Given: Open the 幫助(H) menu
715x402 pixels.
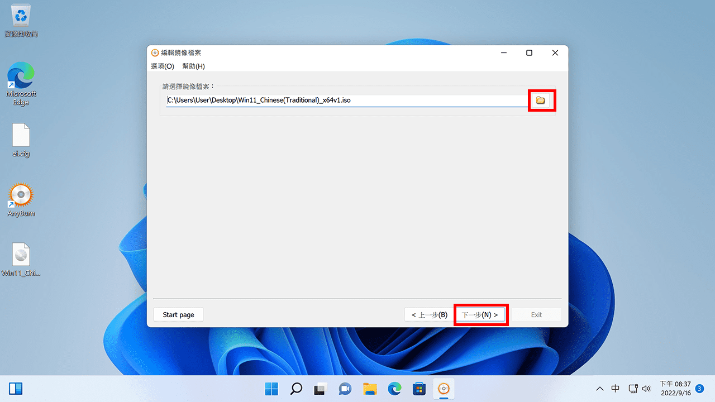Looking at the screenshot, I should (193, 66).
